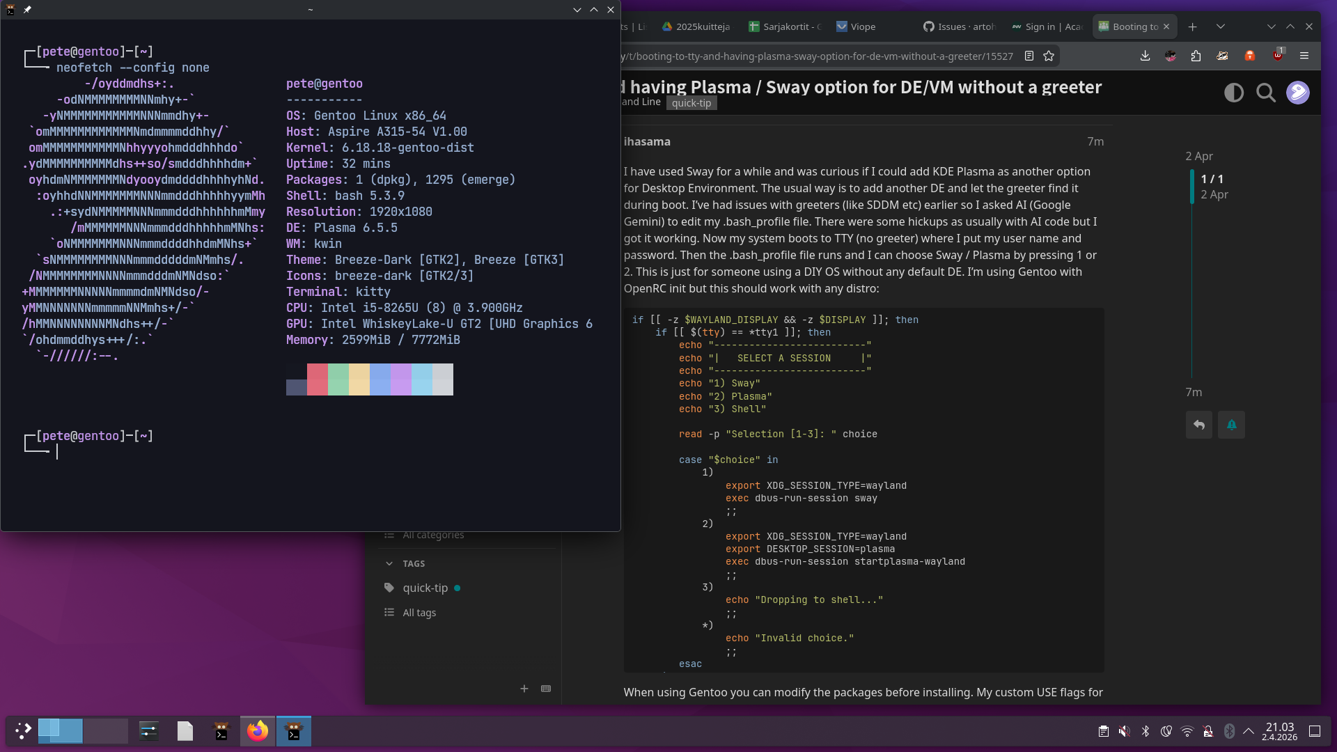Open the Firefox extensions puzzle icon
Image resolution: width=1337 pixels, height=752 pixels.
tap(1196, 56)
